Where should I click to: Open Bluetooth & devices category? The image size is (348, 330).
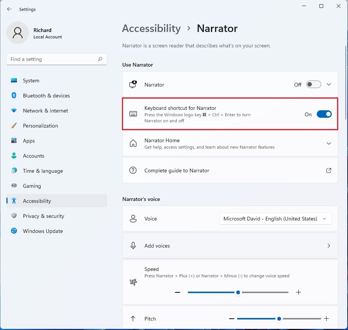(56, 96)
